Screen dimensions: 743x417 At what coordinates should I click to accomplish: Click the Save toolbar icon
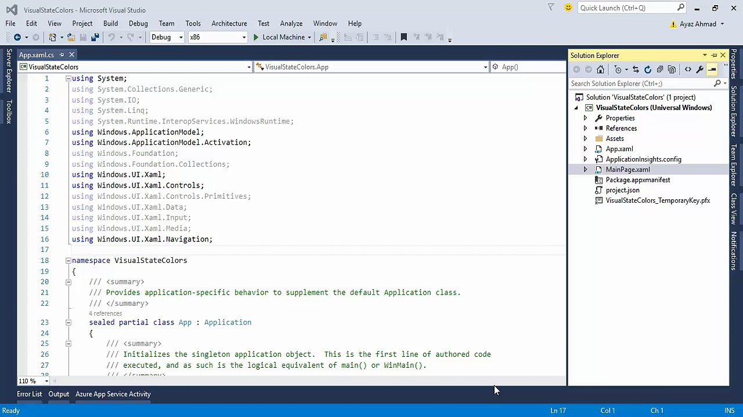[x=83, y=37]
